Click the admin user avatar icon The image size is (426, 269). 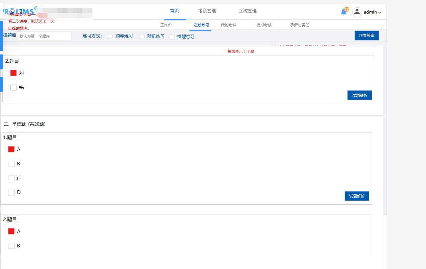point(357,12)
